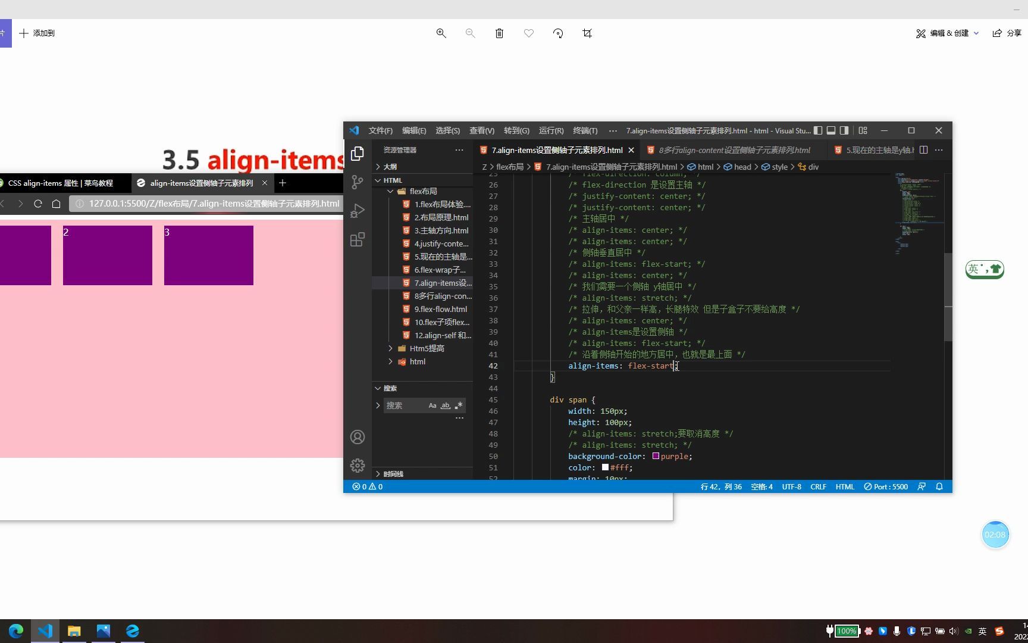Collapse the 搜索 section
Image resolution: width=1028 pixels, height=643 pixels.
[x=378, y=388]
